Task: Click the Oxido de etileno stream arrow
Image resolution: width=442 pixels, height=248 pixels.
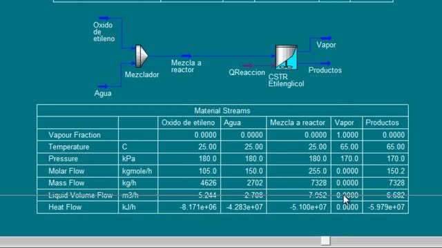Action: tap(104, 18)
